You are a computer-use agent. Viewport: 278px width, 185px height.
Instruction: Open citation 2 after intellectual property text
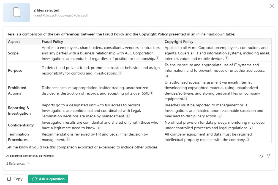tap(248, 140)
